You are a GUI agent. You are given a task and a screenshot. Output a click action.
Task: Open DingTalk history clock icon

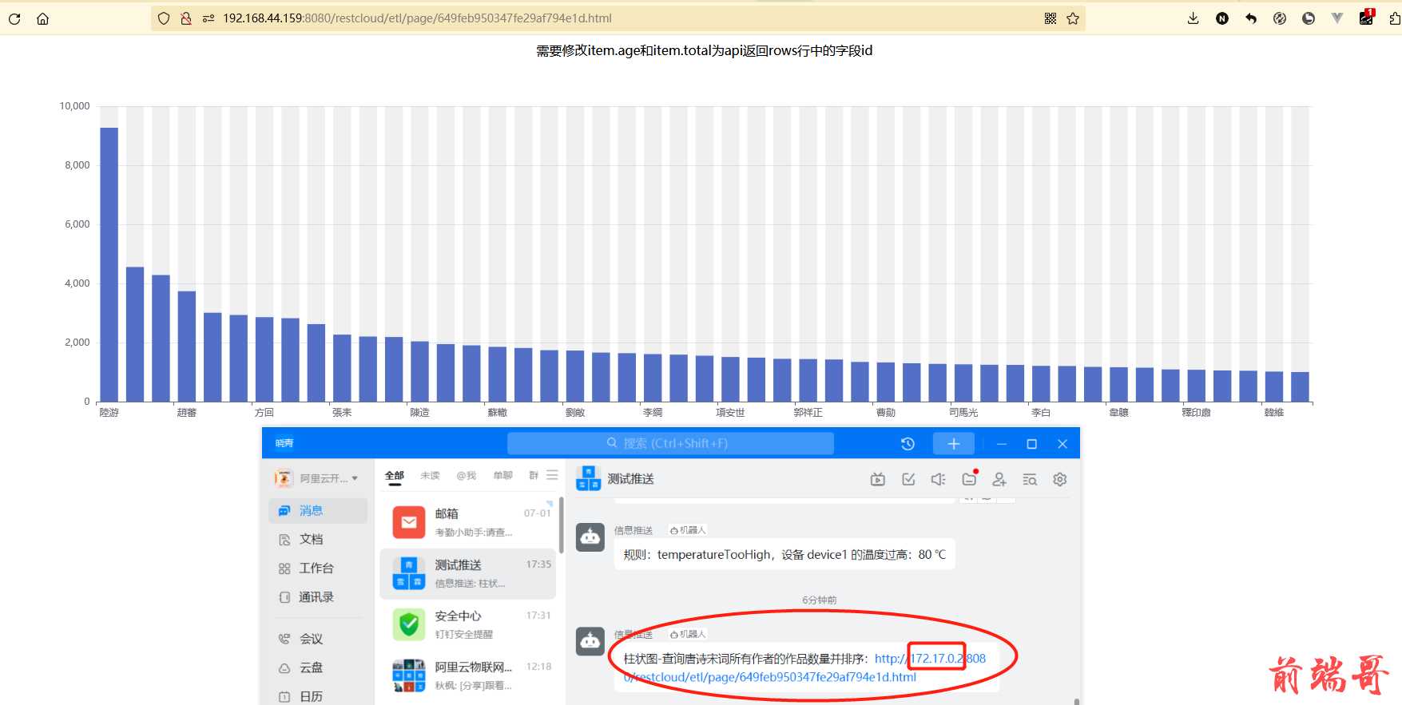point(908,444)
